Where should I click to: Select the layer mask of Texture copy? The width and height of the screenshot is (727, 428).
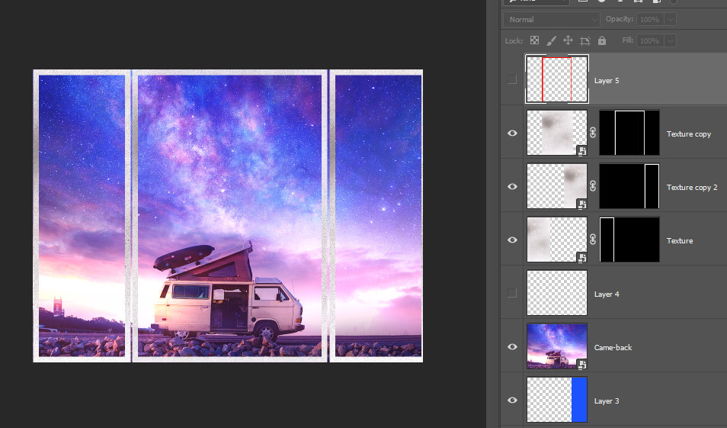pyautogui.click(x=629, y=133)
